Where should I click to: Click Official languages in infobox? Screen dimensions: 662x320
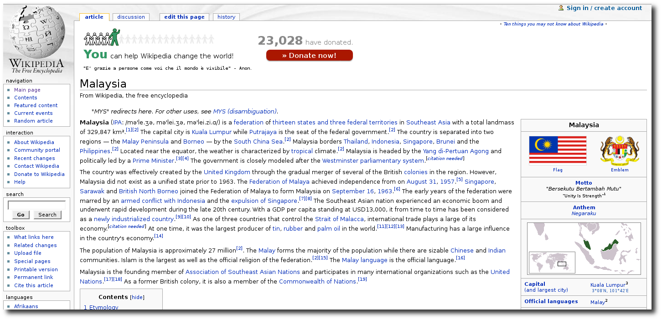[551, 301]
